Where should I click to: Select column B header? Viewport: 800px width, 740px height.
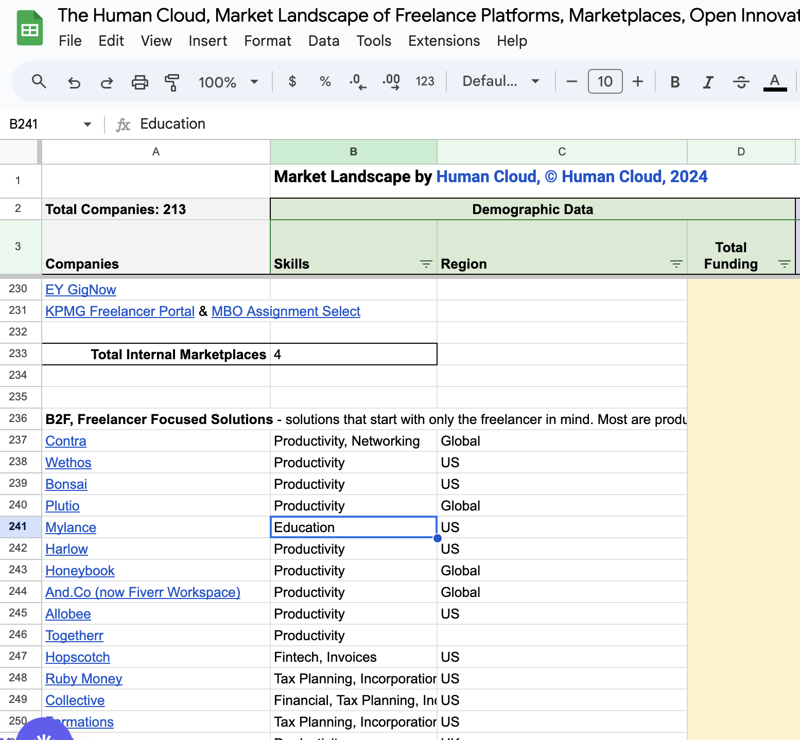tap(354, 152)
